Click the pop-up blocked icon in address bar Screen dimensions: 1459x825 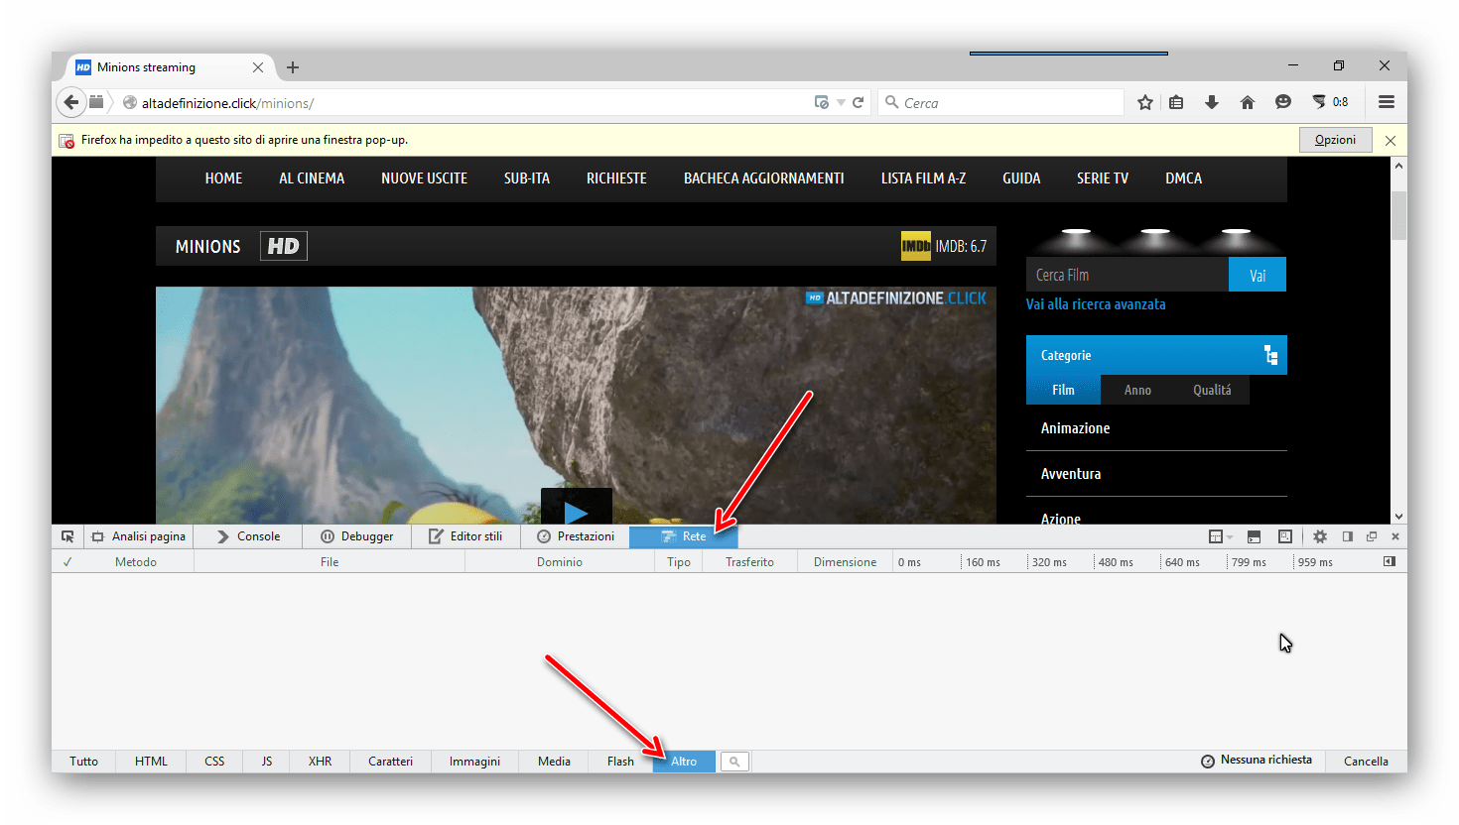(821, 102)
